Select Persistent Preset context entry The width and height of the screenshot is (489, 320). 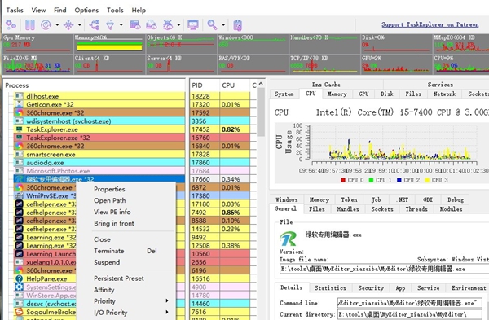point(119,278)
